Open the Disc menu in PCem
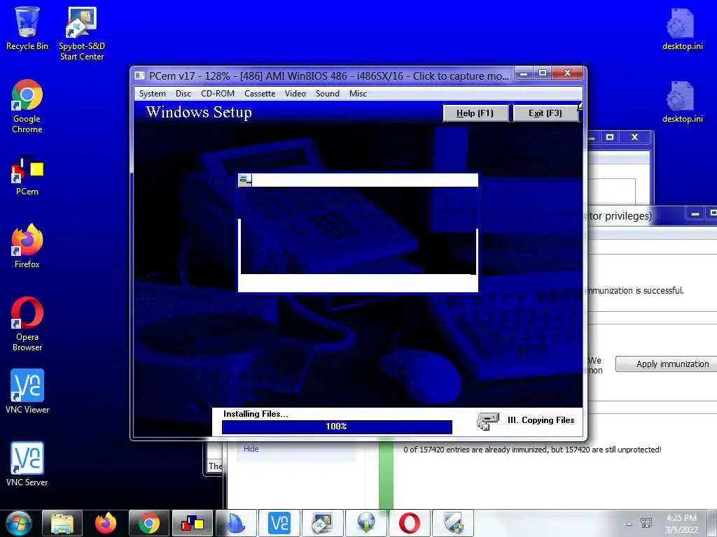The width and height of the screenshot is (717, 537). pyautogui.click(x=183, y=94)
